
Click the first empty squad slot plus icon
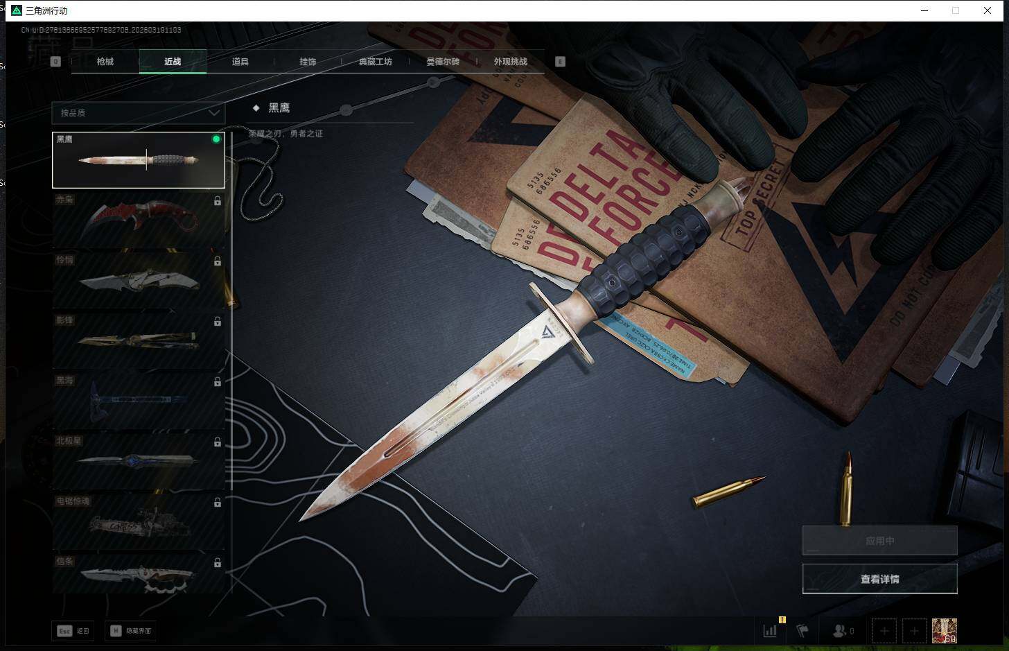(884, 631)
